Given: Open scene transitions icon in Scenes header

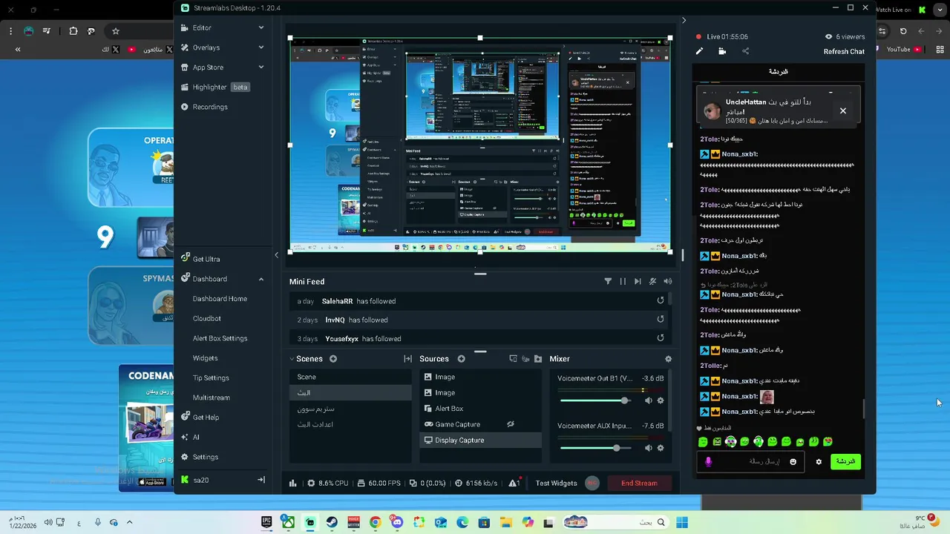Looking at the screenshot, I should 407,359.
